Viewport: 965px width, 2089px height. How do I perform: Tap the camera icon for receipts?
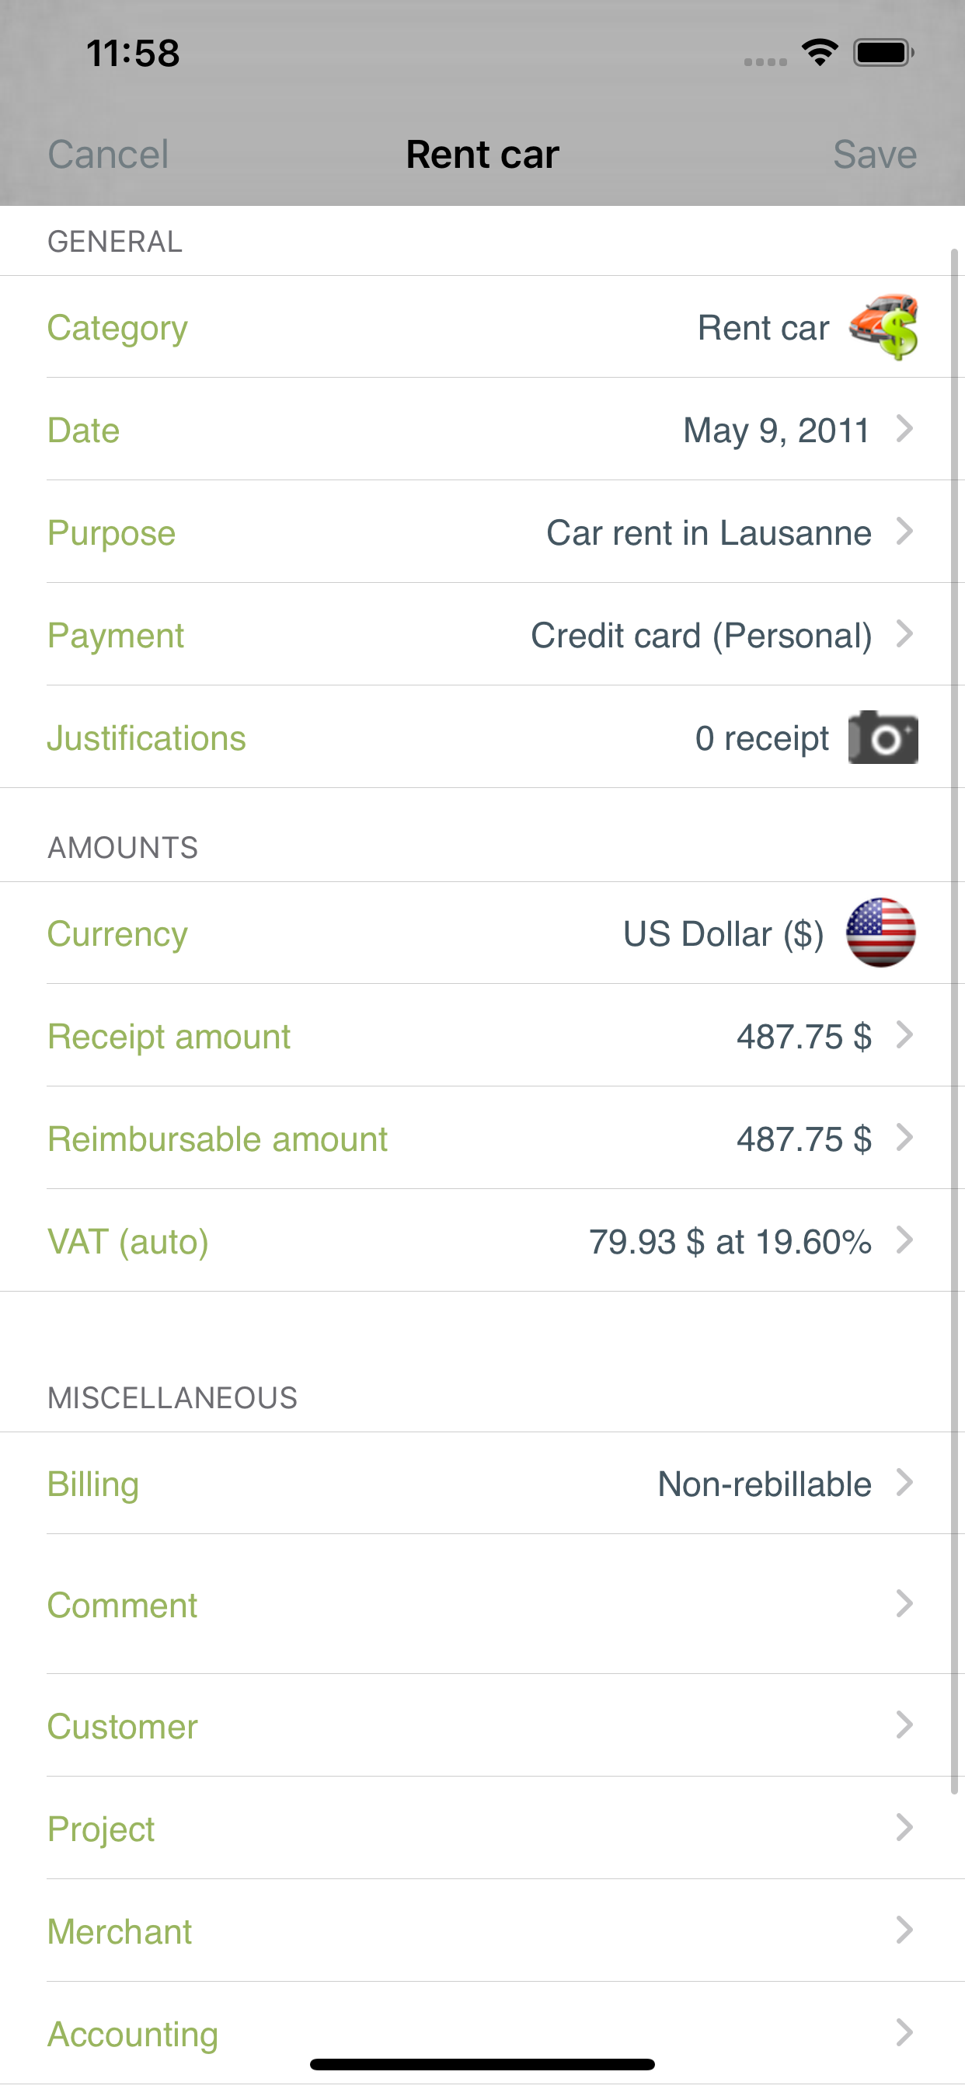pos(883,738)
